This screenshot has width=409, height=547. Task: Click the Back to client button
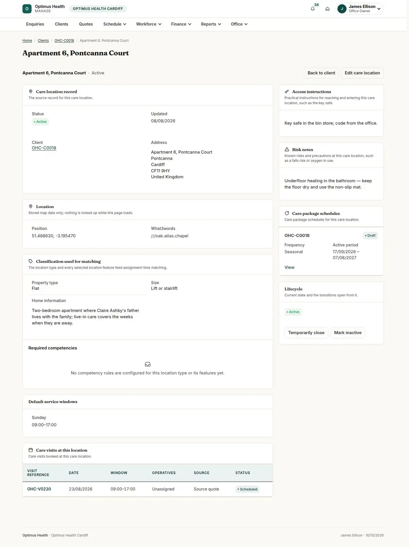pos(321,73)
